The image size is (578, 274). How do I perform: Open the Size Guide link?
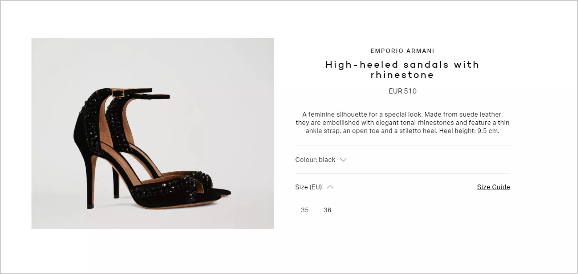493,187
